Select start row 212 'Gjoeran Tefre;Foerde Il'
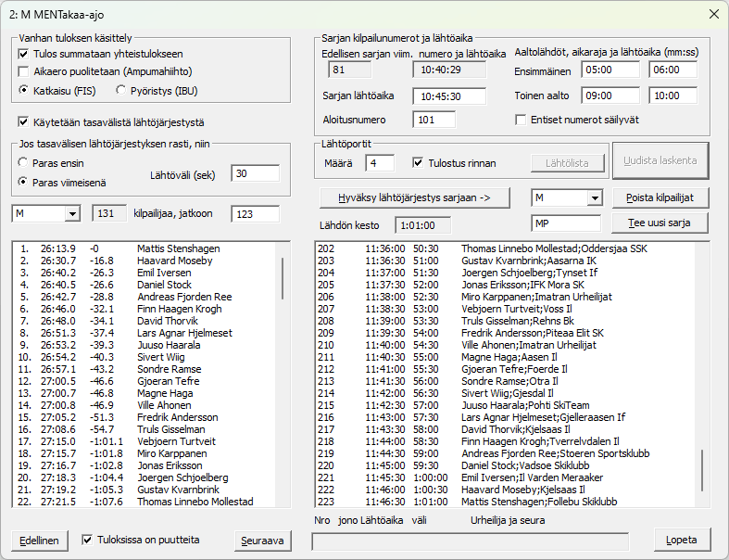Screen dimensions: 729x560 pos(506,369)
